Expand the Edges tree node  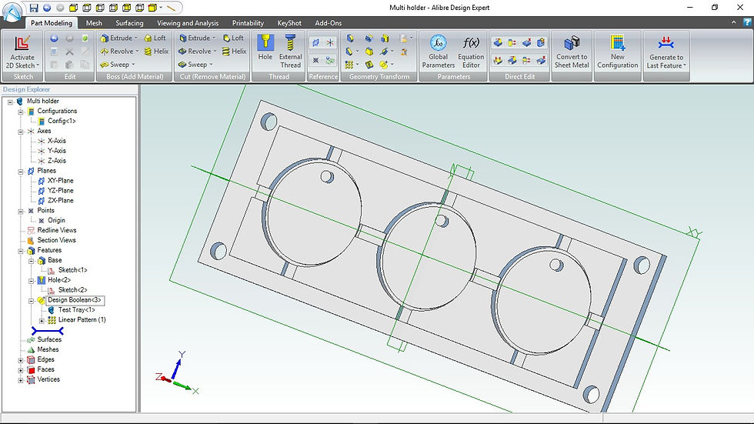21,360
